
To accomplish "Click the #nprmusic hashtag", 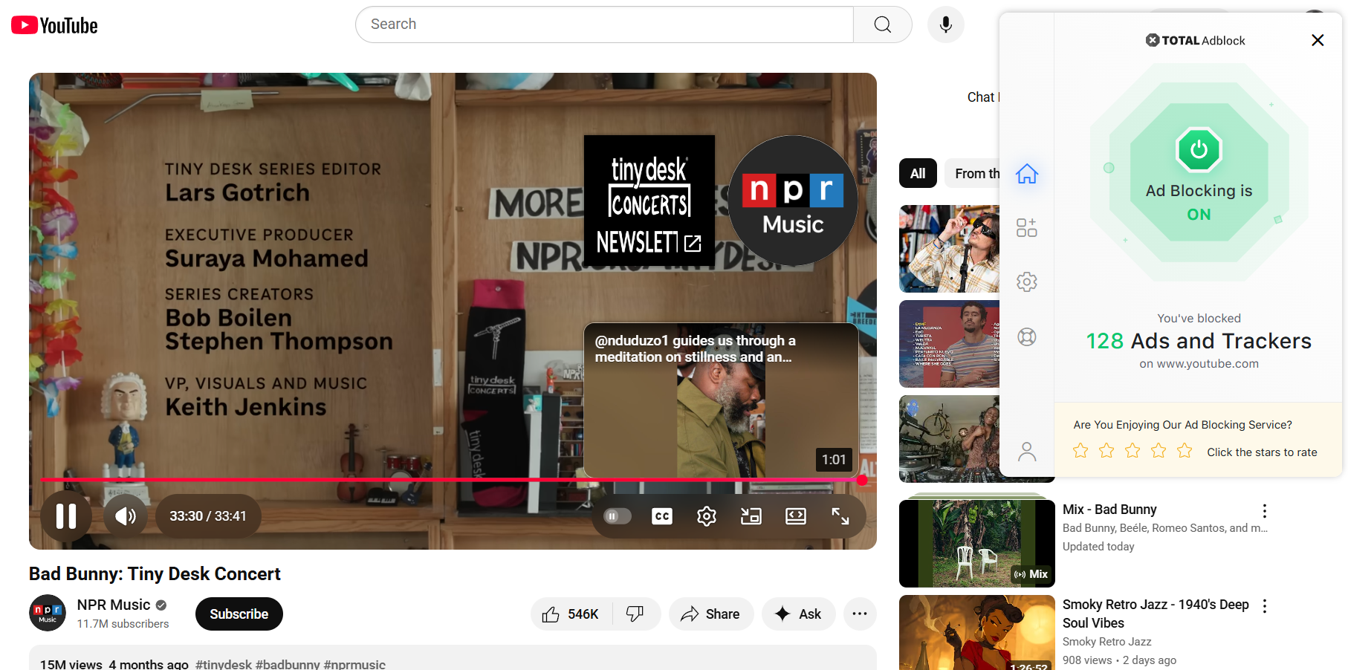I will (354, 664).
